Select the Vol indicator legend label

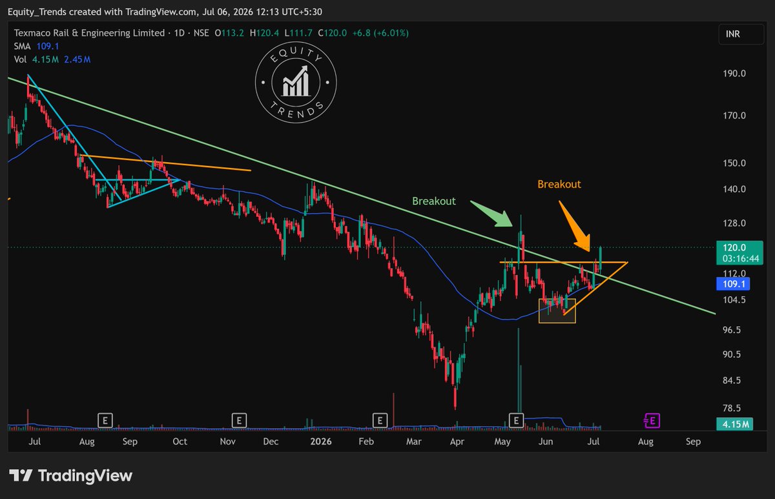click(21, 59)
